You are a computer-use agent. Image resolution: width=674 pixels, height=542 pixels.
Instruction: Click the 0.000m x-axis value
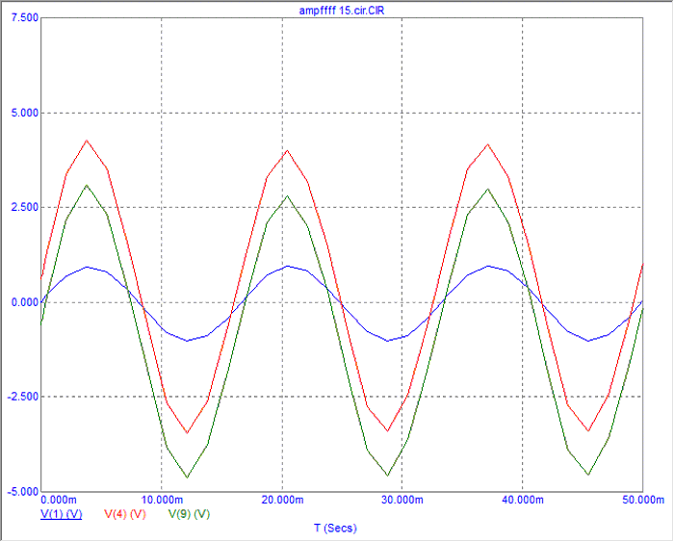(x=59, y=500)
